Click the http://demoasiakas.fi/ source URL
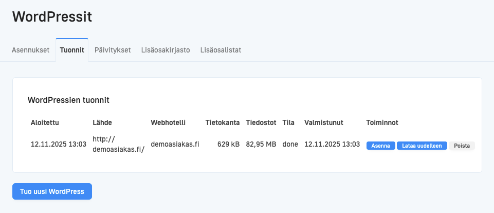This screenshot has width=494, height=213. 118,145
